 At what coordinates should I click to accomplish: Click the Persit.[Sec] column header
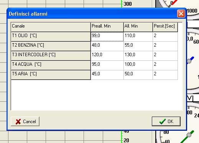point(165,27)
